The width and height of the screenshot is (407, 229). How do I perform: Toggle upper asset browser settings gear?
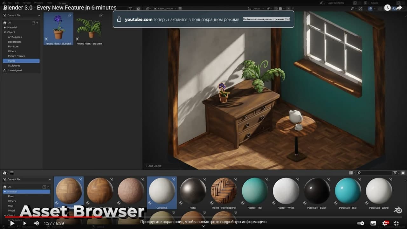(138, 9)
